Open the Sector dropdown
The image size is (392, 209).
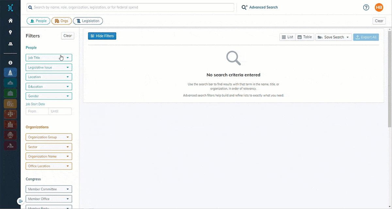click(49, 147)
